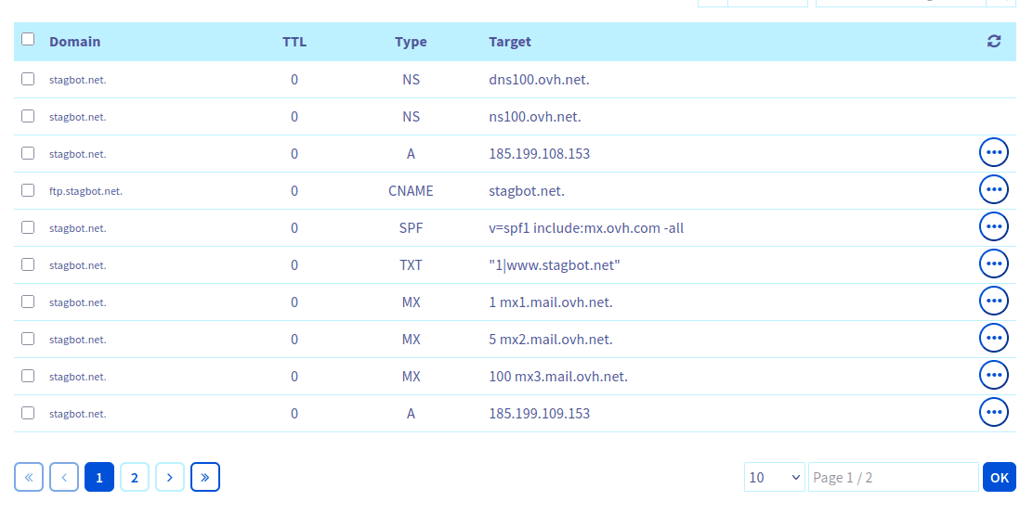Jump to last page of records
This screenshot has width=1033, height=527.
(x=205, y=477)
